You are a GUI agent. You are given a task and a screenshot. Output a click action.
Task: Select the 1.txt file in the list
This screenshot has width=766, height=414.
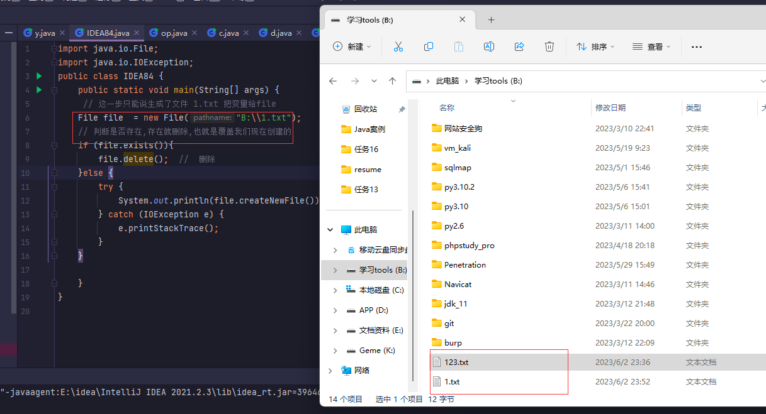452,381
